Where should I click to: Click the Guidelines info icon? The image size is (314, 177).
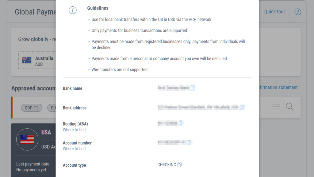[72, 10]
